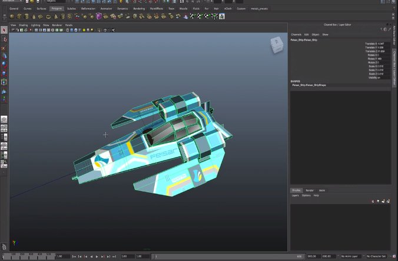Switch to the Rendering shelf tab
Image resolution: width=398 pixels, height=261 pixels.
pos(139,9)
